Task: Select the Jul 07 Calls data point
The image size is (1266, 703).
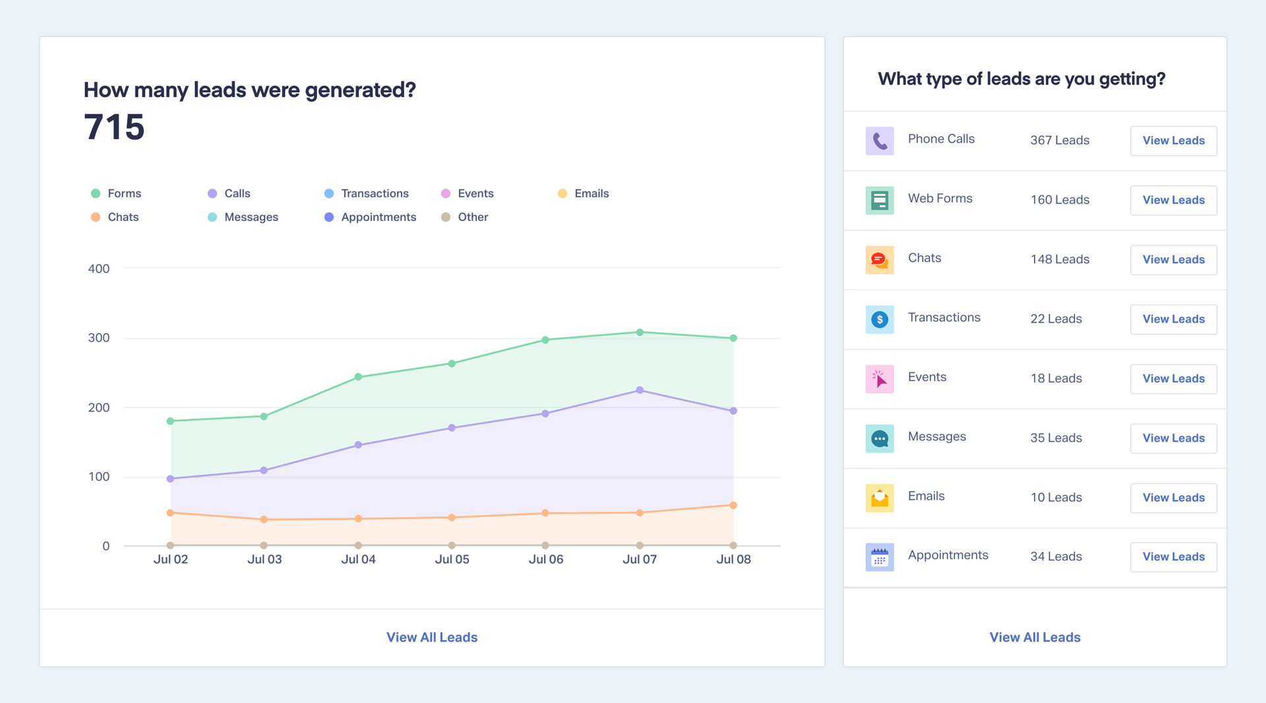Action: 640,390
